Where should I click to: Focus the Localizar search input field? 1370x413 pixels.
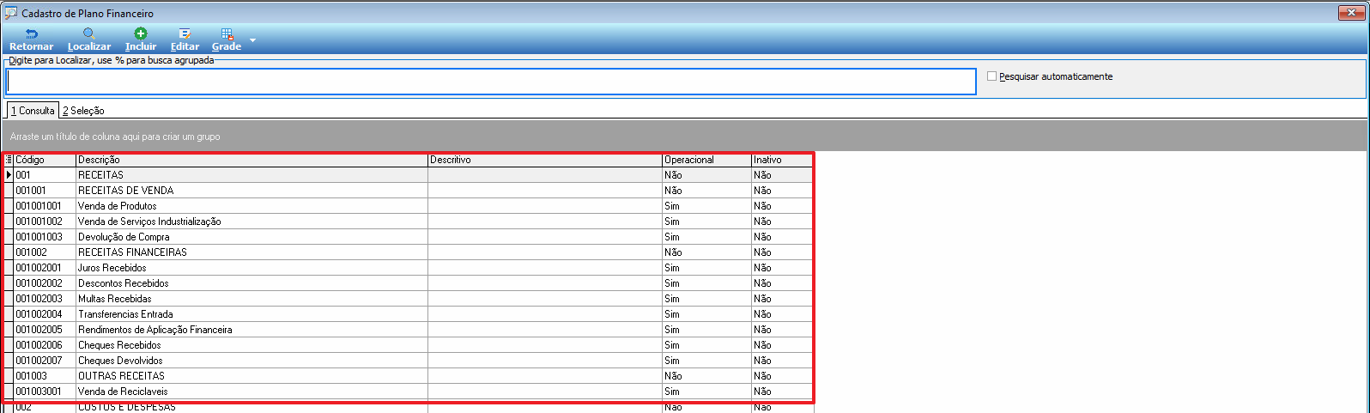[x=491, y=82]
